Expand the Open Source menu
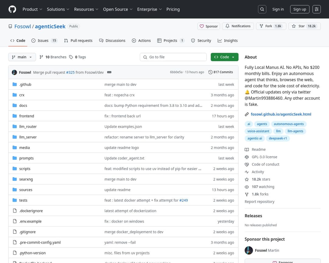 tap(118, 9)
